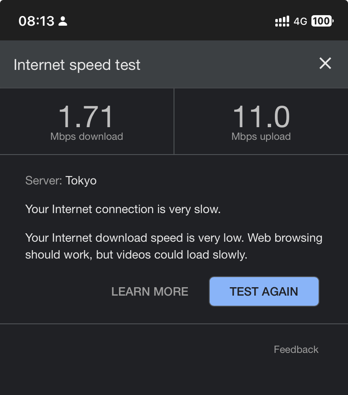Tap the 08:13 clock in status bar
Viewport: 348px width, 395px height.
pos(37,21)
